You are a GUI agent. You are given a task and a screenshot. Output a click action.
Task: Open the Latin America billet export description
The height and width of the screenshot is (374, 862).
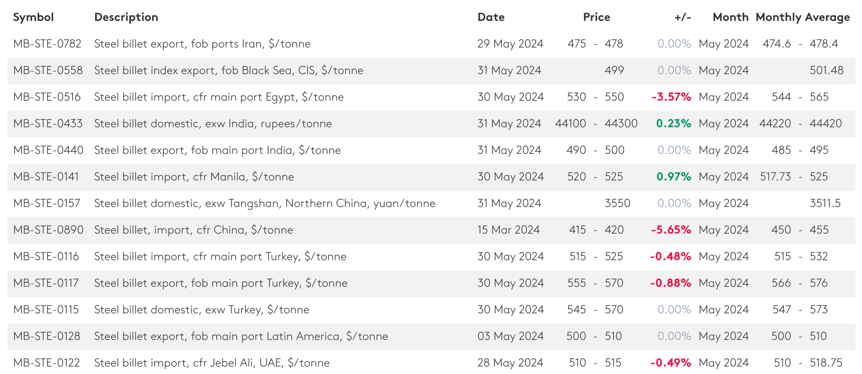pos(241,336)
